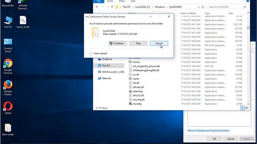The image size is (257, 144).
Task: Open the Recycle Bin desktop icon
Action: [x=8, y=3]
